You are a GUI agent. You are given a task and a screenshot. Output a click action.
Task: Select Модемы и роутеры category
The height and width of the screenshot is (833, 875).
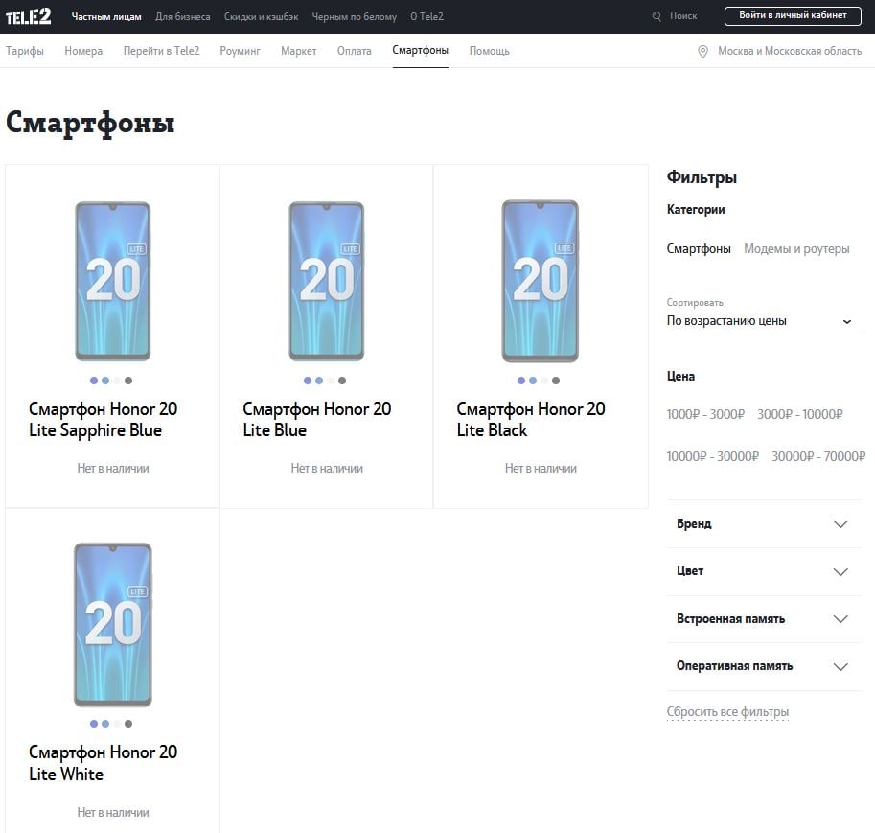(796, 249)
